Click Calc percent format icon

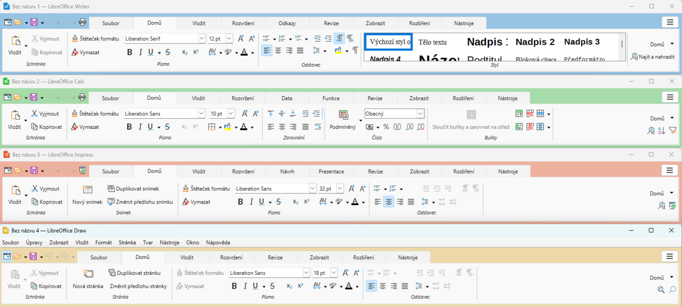386,127
